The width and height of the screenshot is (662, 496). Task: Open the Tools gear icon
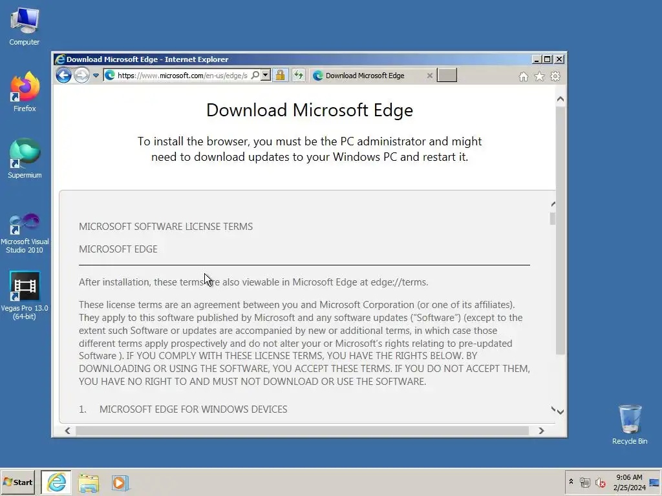click(555, 76)
